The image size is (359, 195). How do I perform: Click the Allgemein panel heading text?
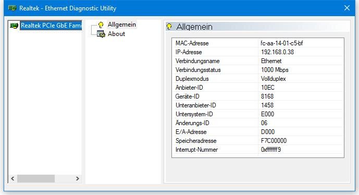pos(194,27)
